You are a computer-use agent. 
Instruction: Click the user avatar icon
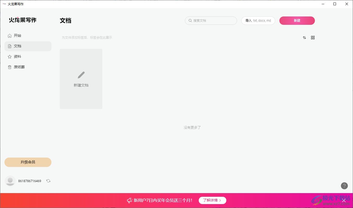pos(10,181)
